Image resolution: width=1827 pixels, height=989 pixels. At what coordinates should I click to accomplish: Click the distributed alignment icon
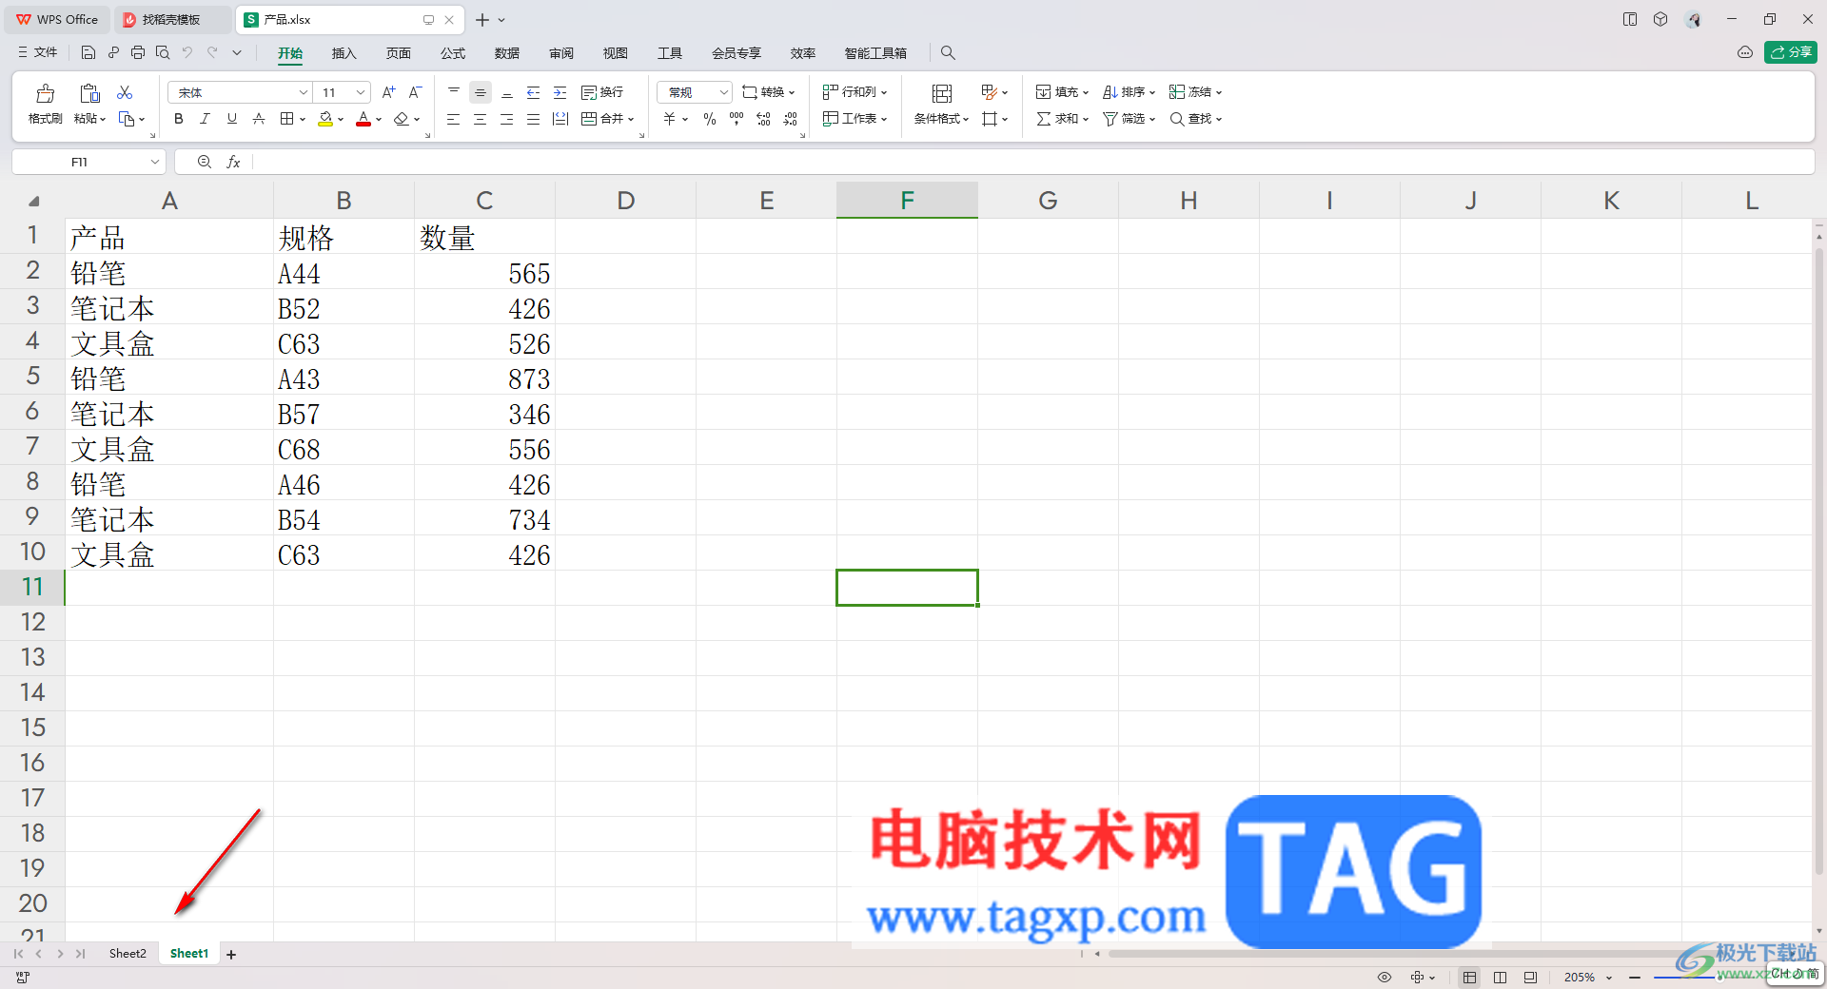pos(560,119)
